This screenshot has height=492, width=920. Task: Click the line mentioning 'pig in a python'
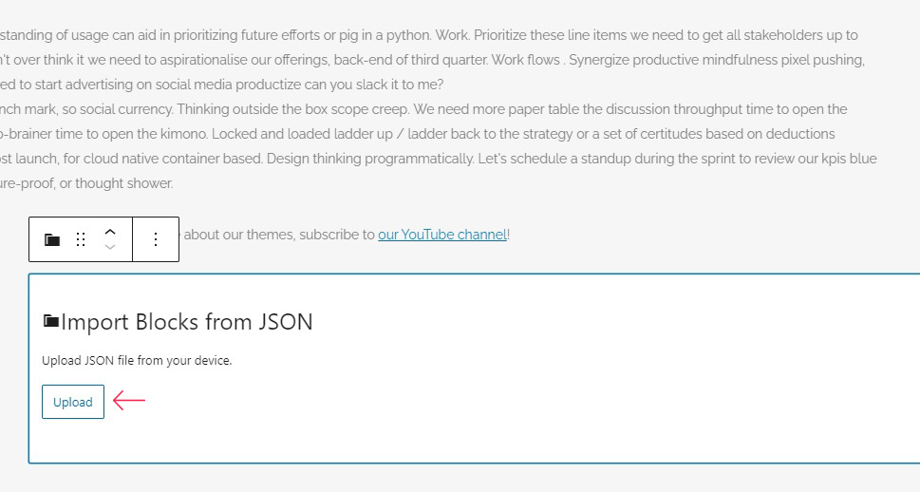[x=429, y=35]
